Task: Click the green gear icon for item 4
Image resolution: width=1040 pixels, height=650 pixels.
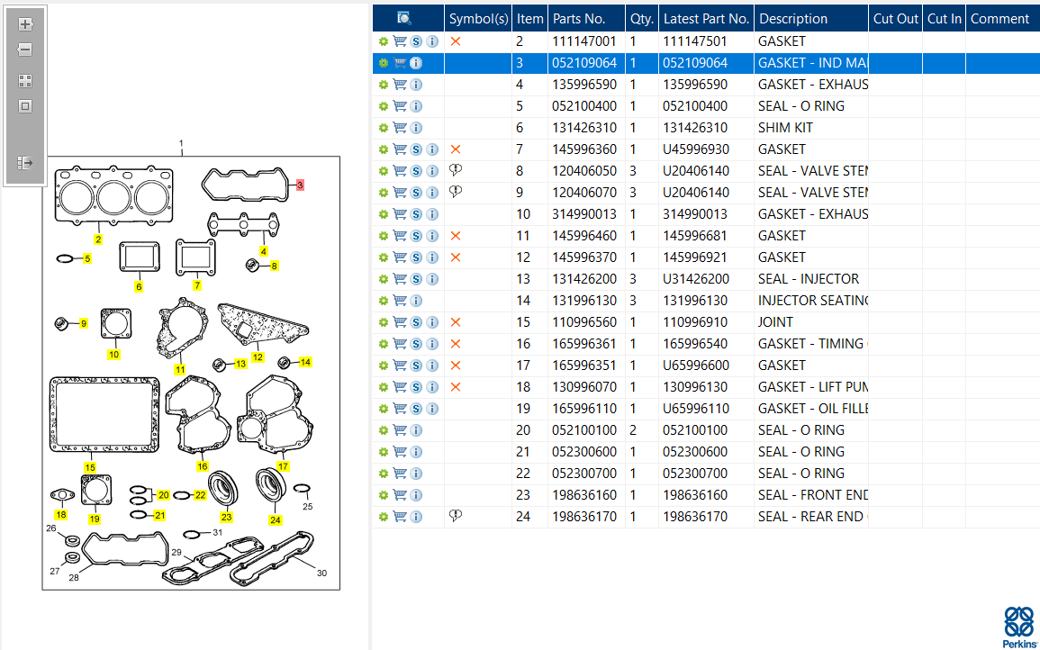Action: tap(384, 85)
